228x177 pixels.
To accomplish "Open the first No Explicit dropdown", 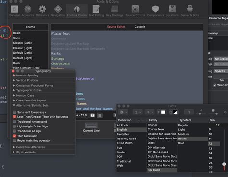I will click(x=221, y=59).
